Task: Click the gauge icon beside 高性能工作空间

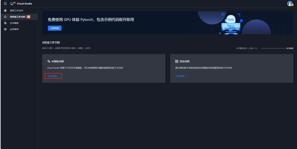Action: pyautogui.click(x=5, y=17)
